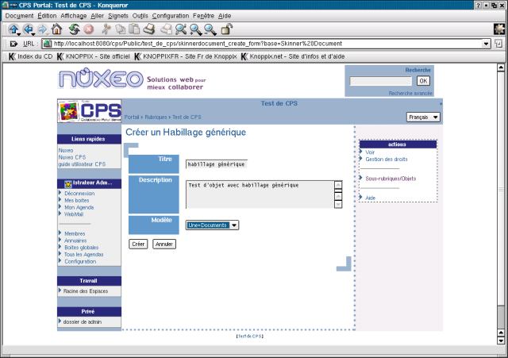Click the padlock security icon
Viewport: 508px width, 358px height.
pyautogui.click(x=227, y=29)
